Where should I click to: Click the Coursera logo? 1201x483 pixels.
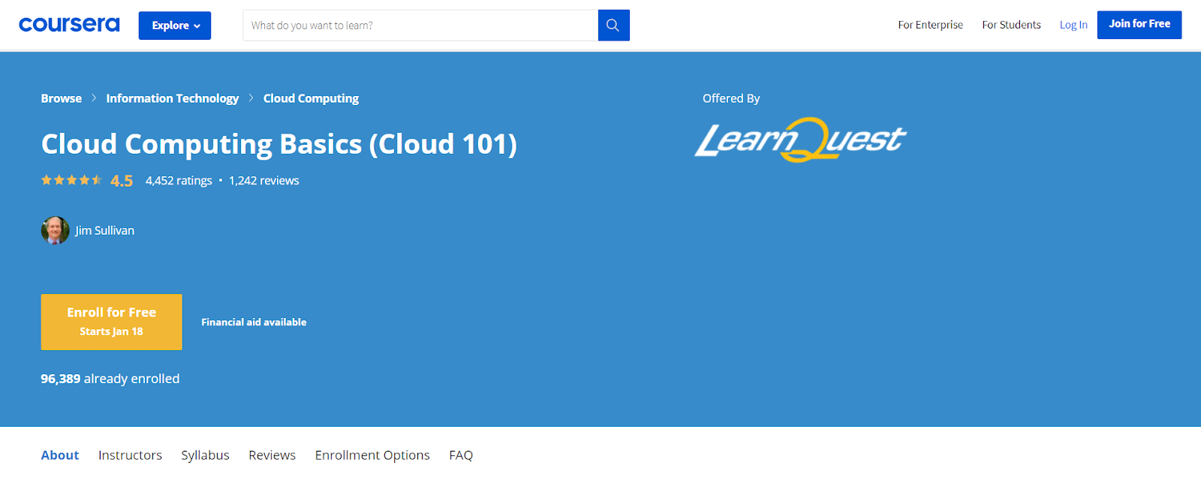coord(69,25)
